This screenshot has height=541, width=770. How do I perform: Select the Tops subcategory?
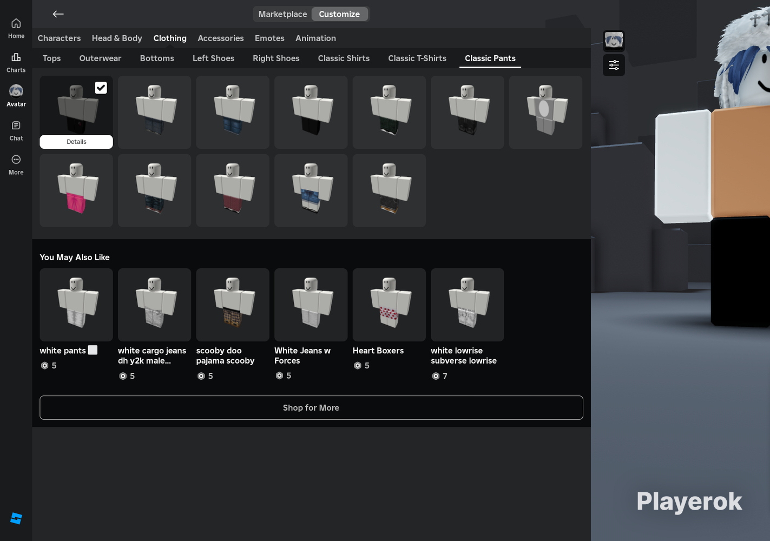point(51,58)
